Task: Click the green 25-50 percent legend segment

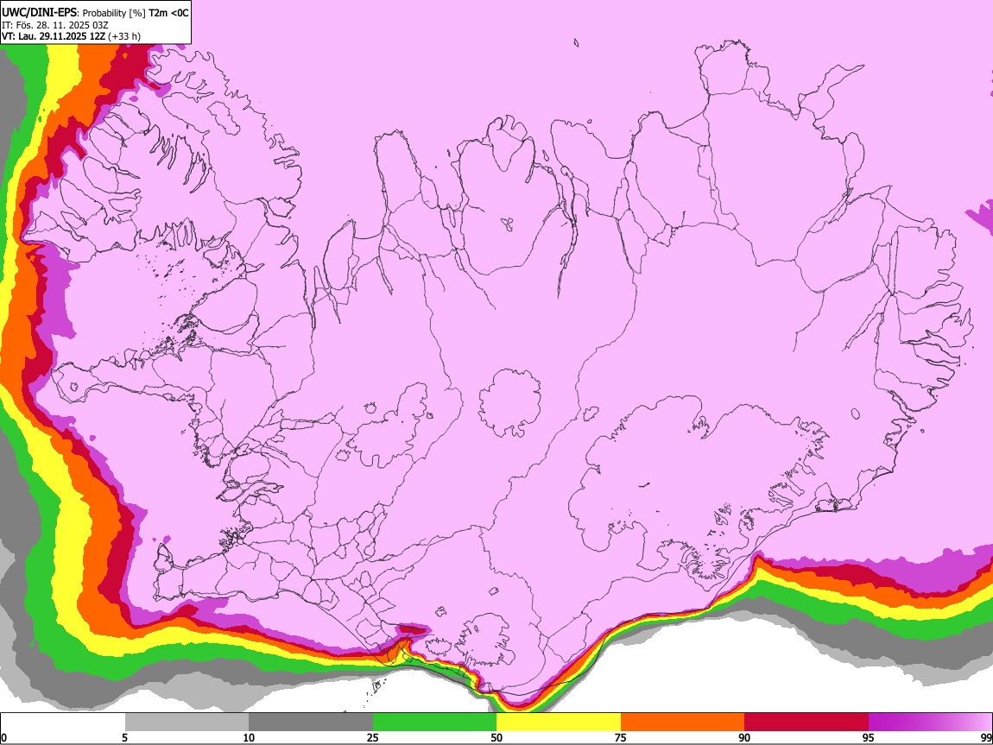Action: point(434,723)
